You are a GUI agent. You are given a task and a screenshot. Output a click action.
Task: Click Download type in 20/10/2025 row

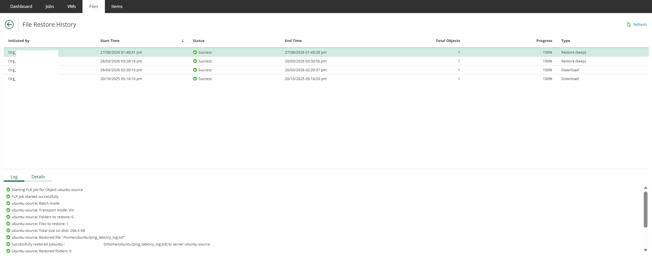tap(570, 79)
